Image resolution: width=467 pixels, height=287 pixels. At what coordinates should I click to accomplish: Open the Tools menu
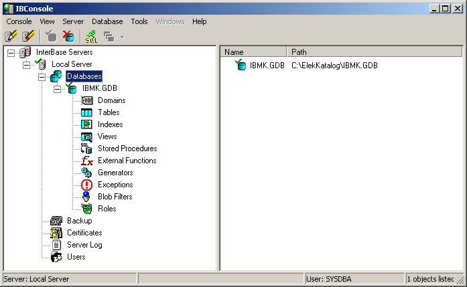(x=139, y=21)
